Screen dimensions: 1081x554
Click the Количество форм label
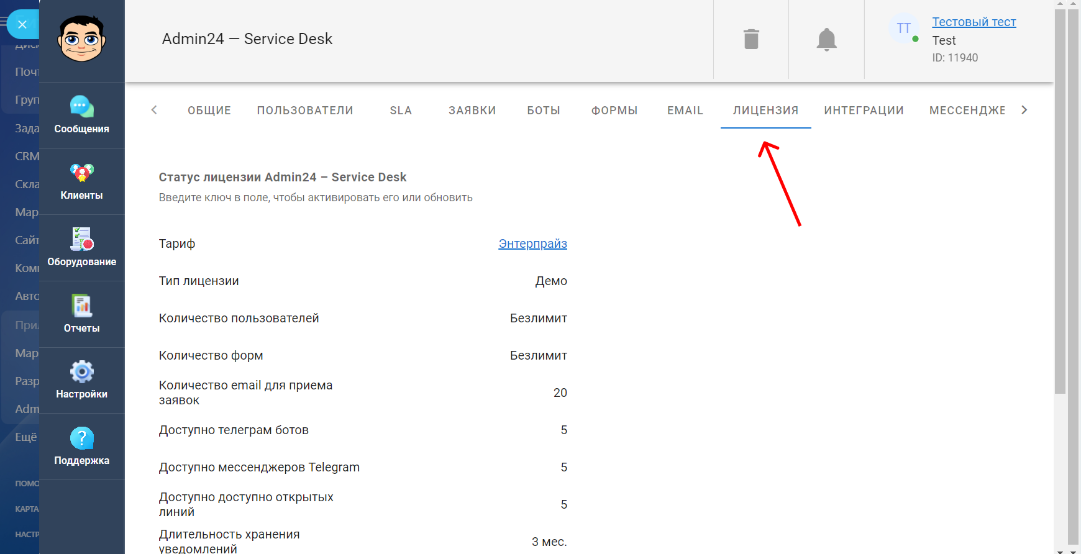click(x=211, y=355)
